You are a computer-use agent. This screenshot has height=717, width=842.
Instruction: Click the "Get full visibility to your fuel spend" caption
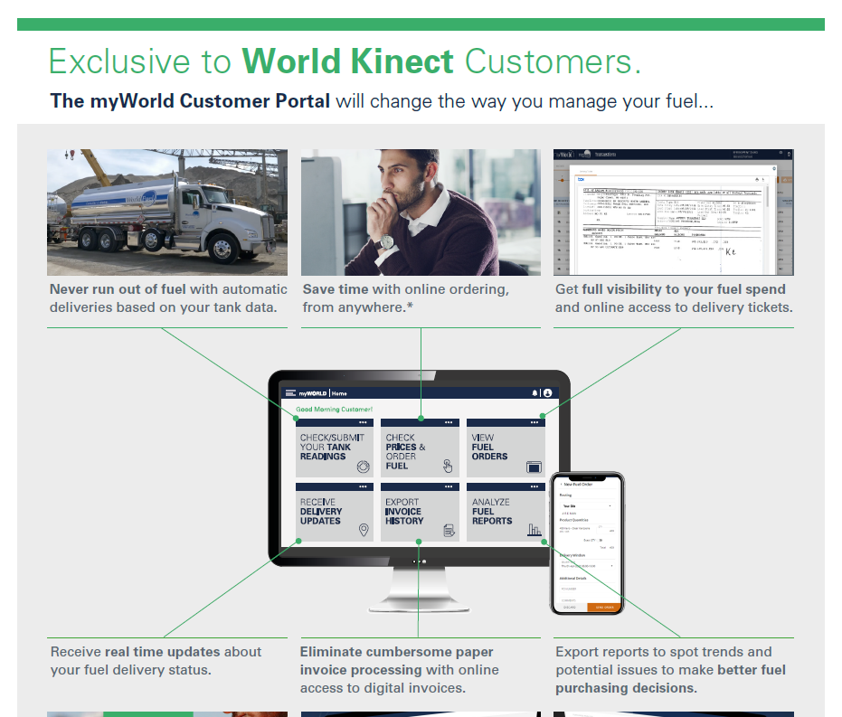(674, 298)
